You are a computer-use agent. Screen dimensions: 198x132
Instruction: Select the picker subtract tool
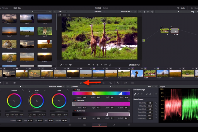(138, 94)
